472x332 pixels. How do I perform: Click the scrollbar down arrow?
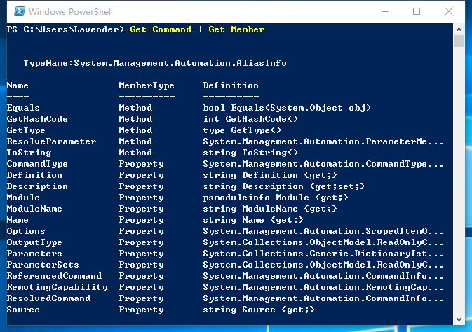coord(459,319)
